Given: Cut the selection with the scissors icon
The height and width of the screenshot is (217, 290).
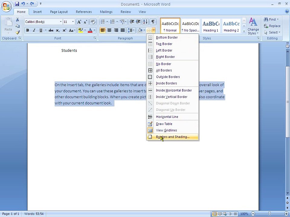Looking at the screenshot, I should click(18, 20).
